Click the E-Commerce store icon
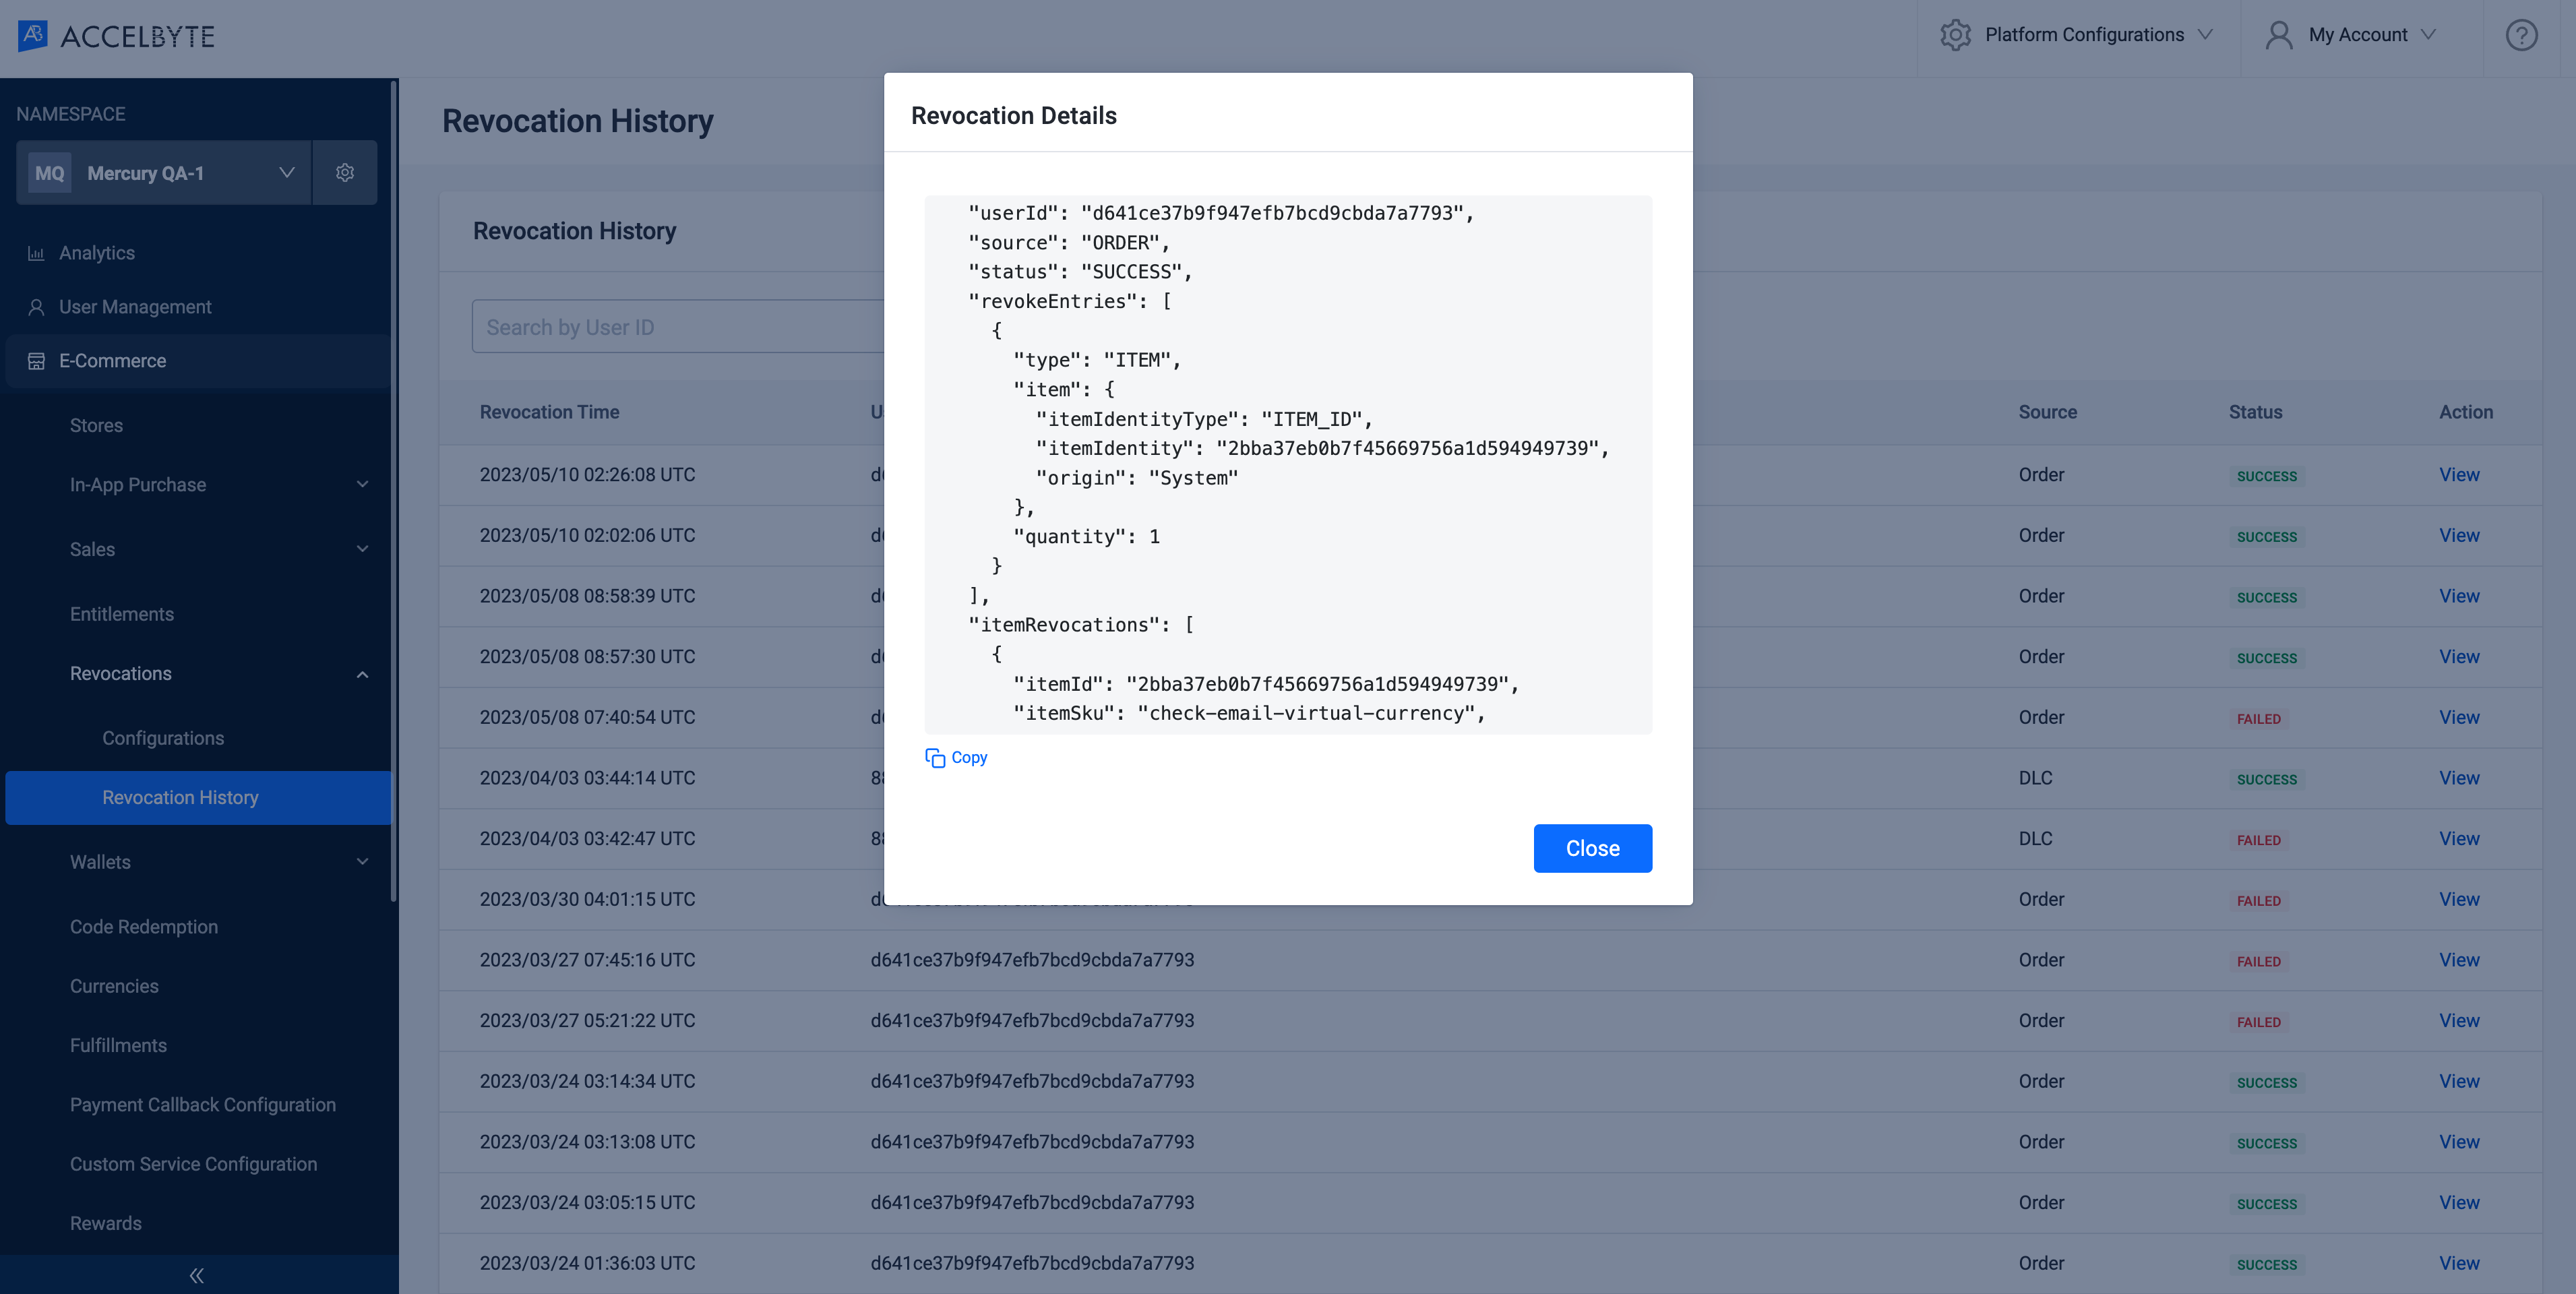The width and height of the screenshot is (2576, 1294). (x=36, y=361)
